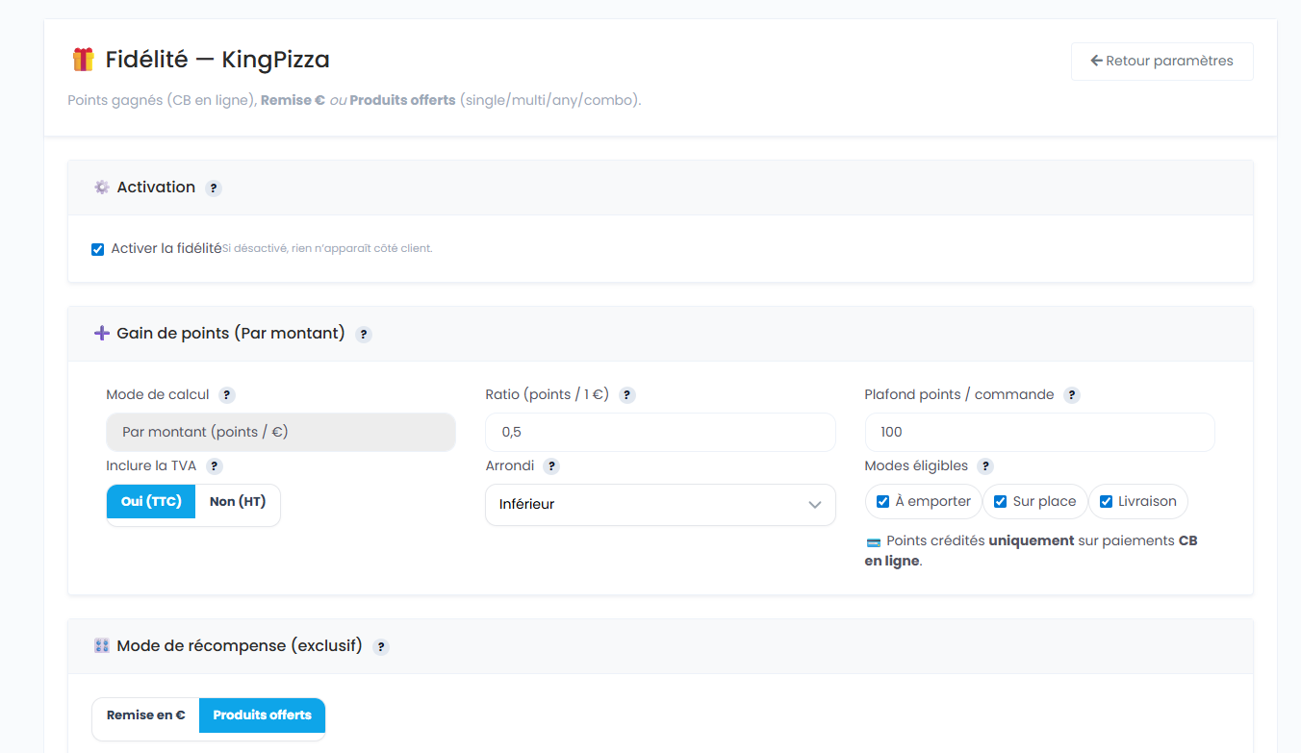Open help for Modes éligibles
Screen dimensions: 1301x753
coord(985,466)
